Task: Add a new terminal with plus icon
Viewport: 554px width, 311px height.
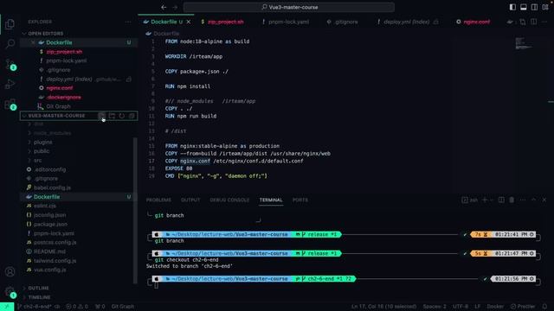Action: point(485,200)
